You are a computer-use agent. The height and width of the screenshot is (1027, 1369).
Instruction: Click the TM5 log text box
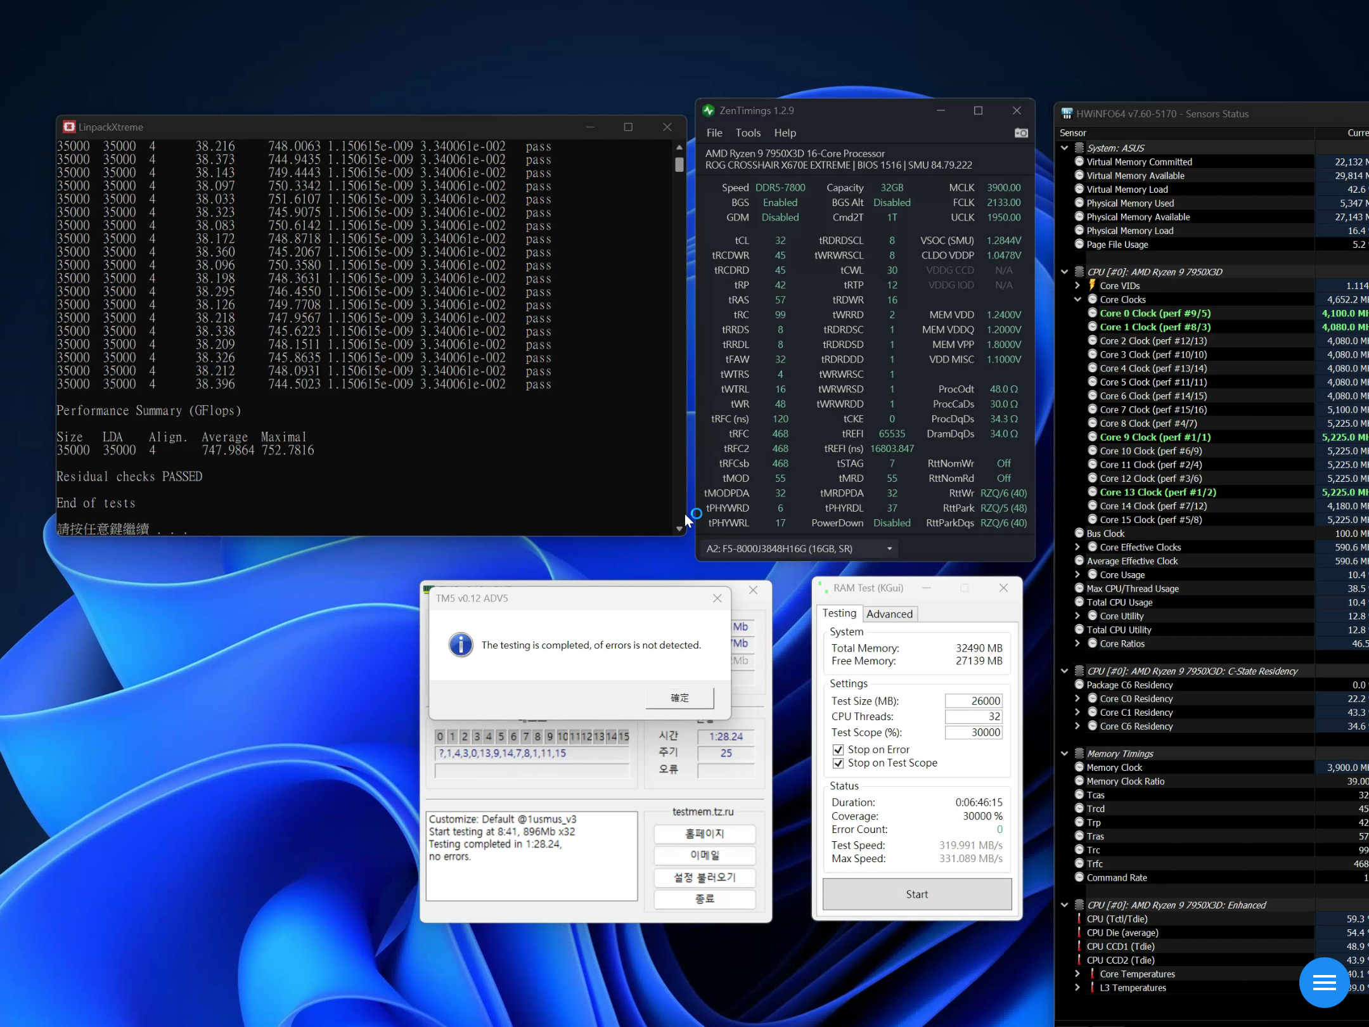pyautogui.click(x=532, y=856)
